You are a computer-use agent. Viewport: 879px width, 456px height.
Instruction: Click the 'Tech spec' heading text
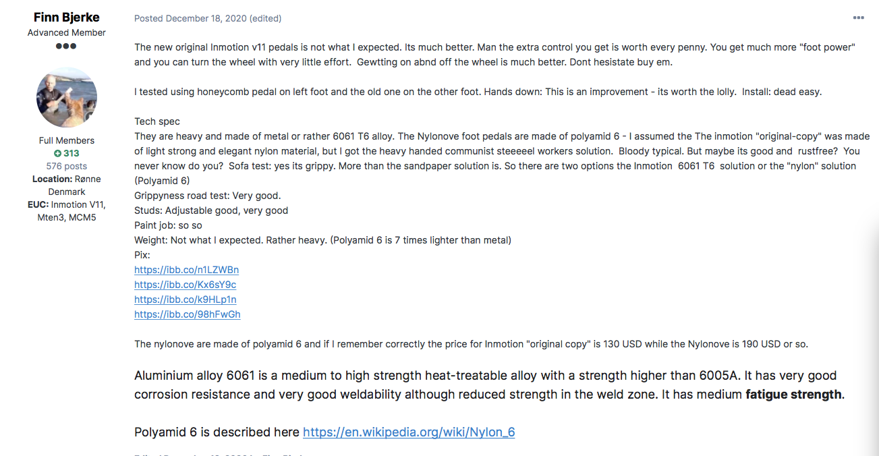157,121
